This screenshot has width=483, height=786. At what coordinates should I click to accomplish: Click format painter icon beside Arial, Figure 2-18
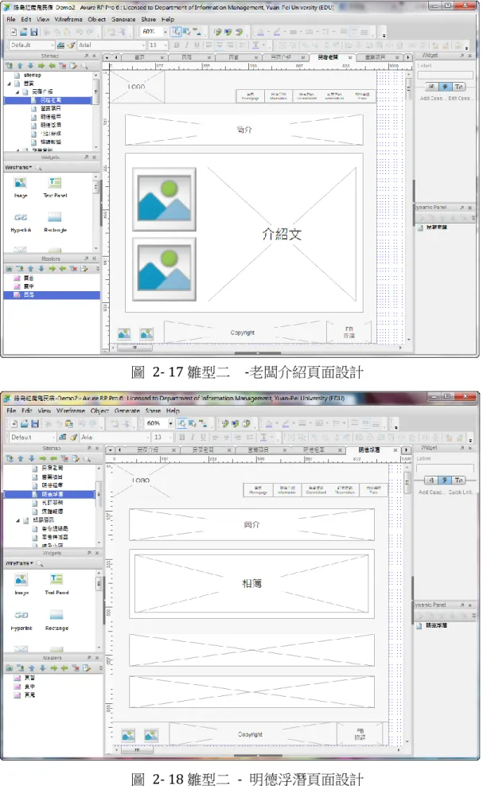pyautogui.click(x=74, y=437)
